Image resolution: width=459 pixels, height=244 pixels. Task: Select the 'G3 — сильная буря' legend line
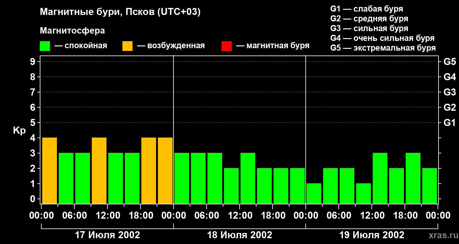click(x=369, y=28)
